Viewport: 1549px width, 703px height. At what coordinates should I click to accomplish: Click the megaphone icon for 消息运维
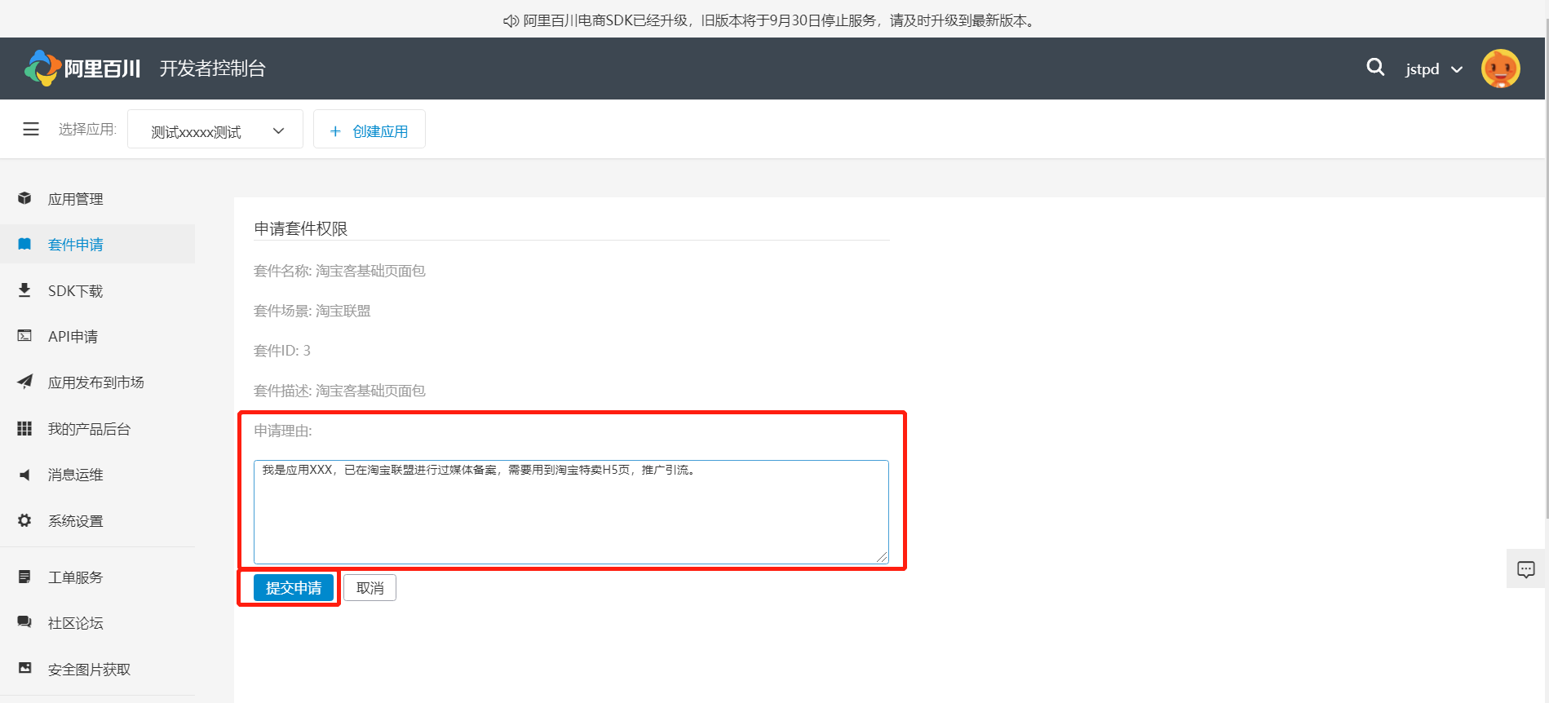24,474
